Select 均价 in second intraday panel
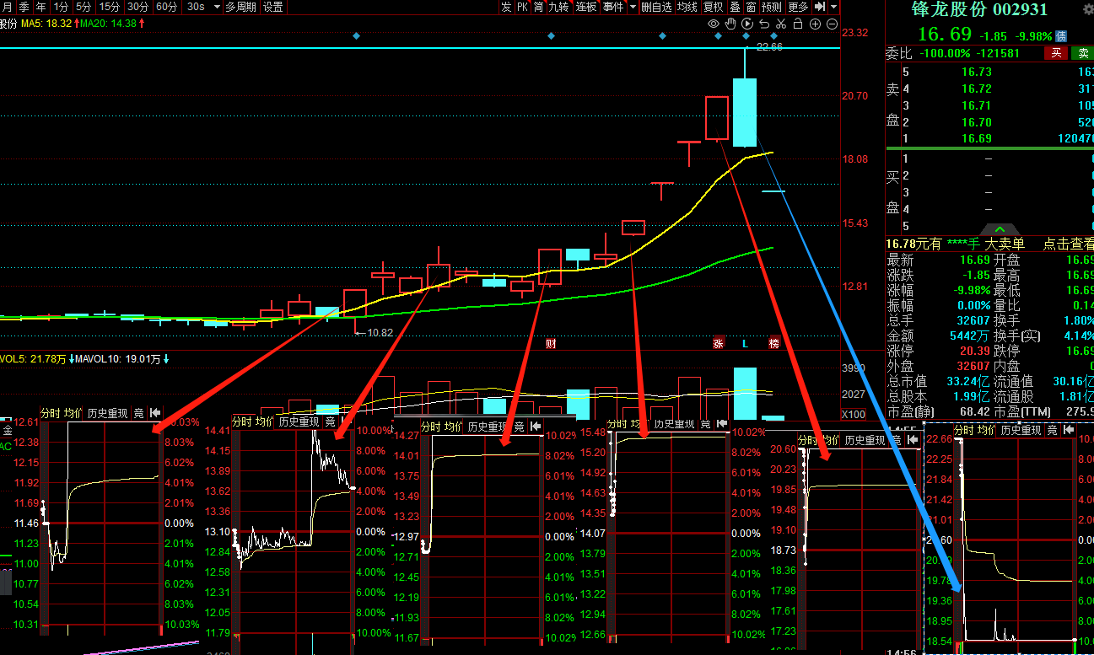 266,421
